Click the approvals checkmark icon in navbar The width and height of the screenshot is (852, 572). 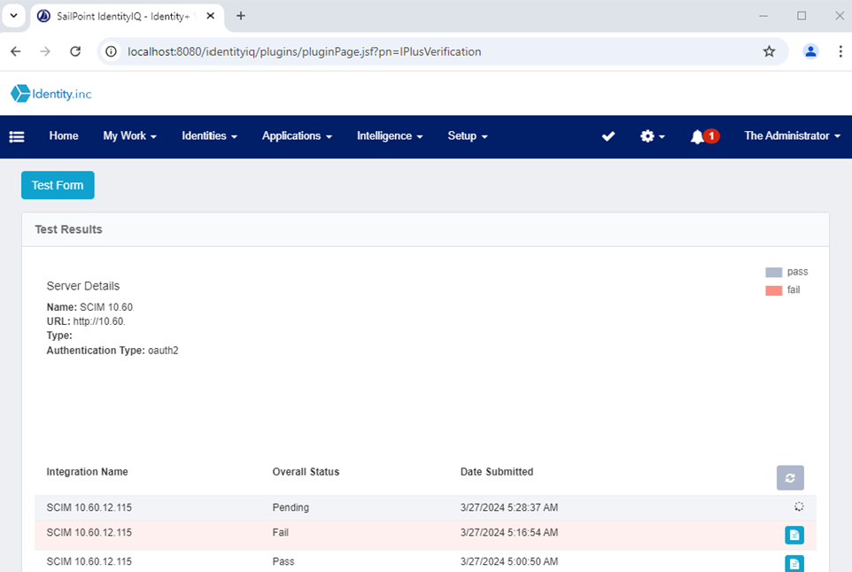tap(608, 136)
